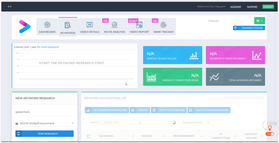Toggle the orange ON help switch
279x143 pixels.
[270, 134]
